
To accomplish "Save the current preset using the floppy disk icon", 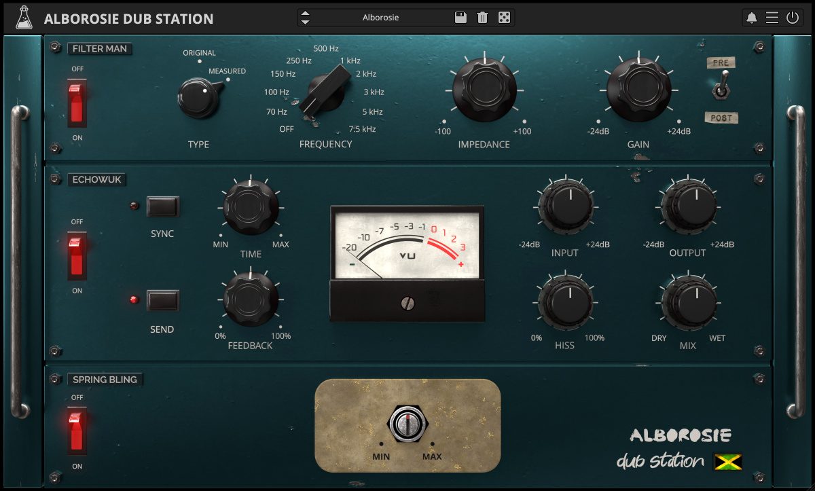I will tap(460, 17).
